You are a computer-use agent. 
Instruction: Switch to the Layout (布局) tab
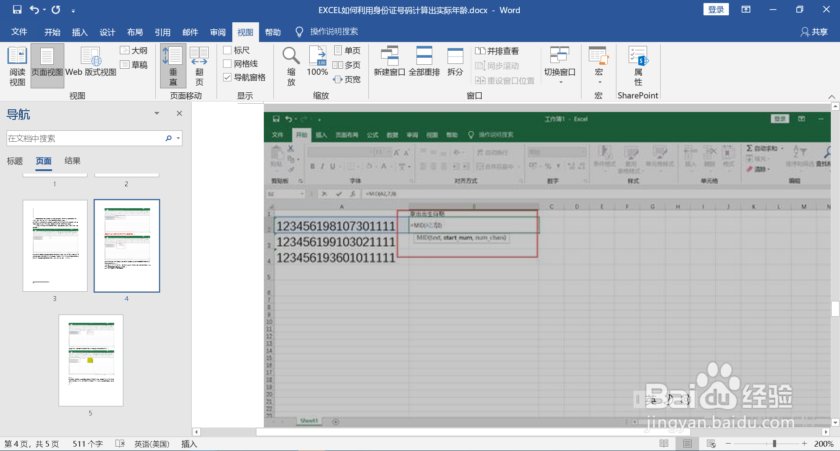tap(135, 32)
